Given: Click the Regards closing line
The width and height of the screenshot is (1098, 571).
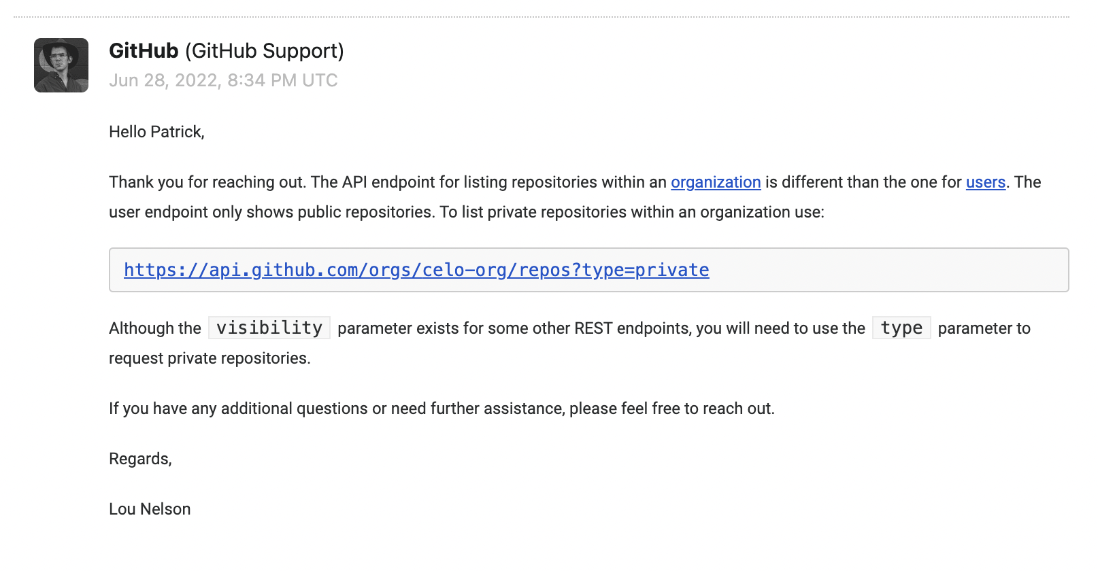Looking at the screenshot, I should click(x=140, y=459).
